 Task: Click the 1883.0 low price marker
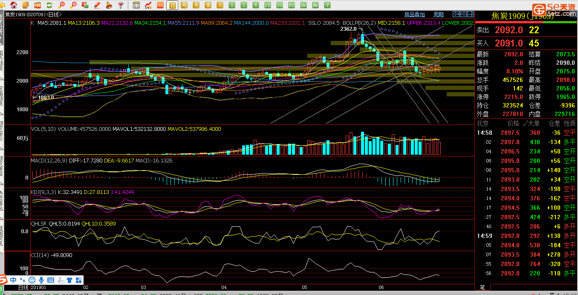click(x=46, y=97)
